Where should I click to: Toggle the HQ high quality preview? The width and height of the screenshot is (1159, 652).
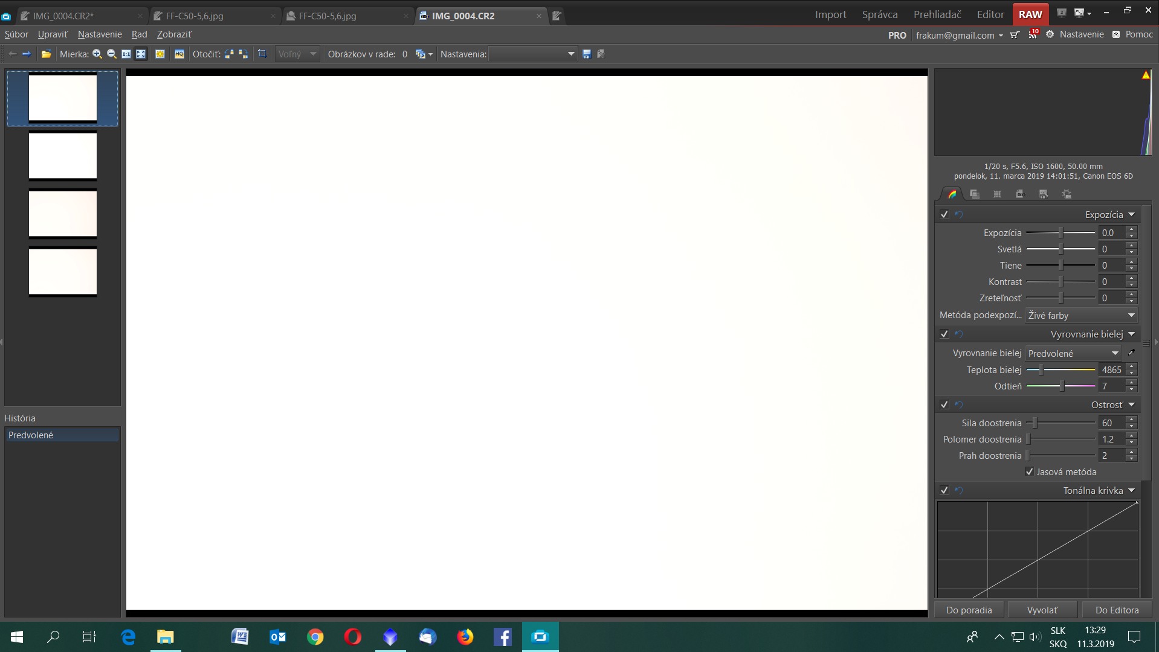coord(179,54)
